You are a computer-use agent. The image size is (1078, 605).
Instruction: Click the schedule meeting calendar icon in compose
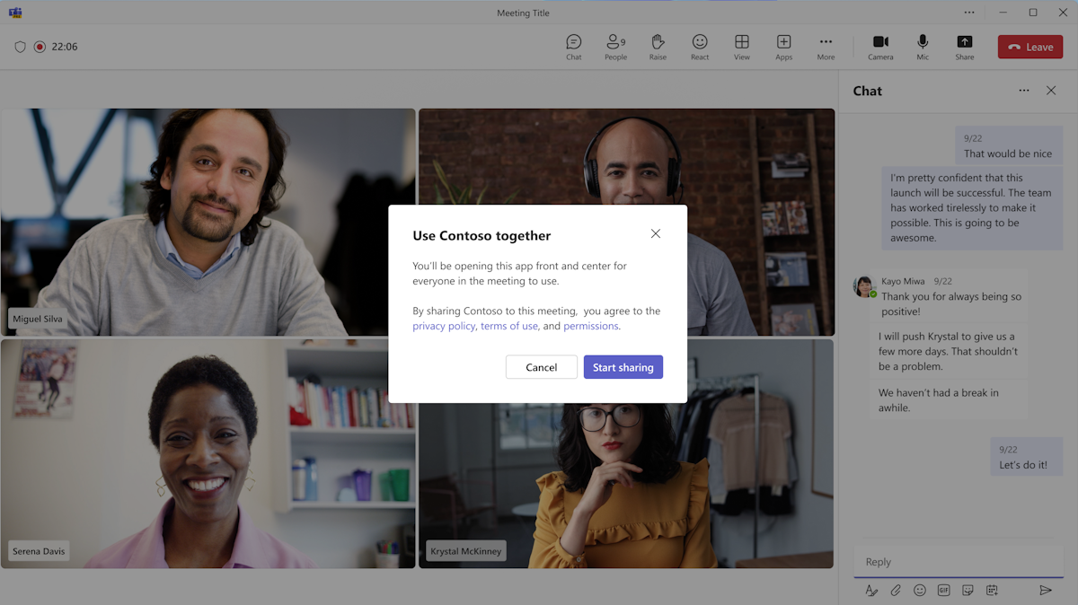(992, 591)
